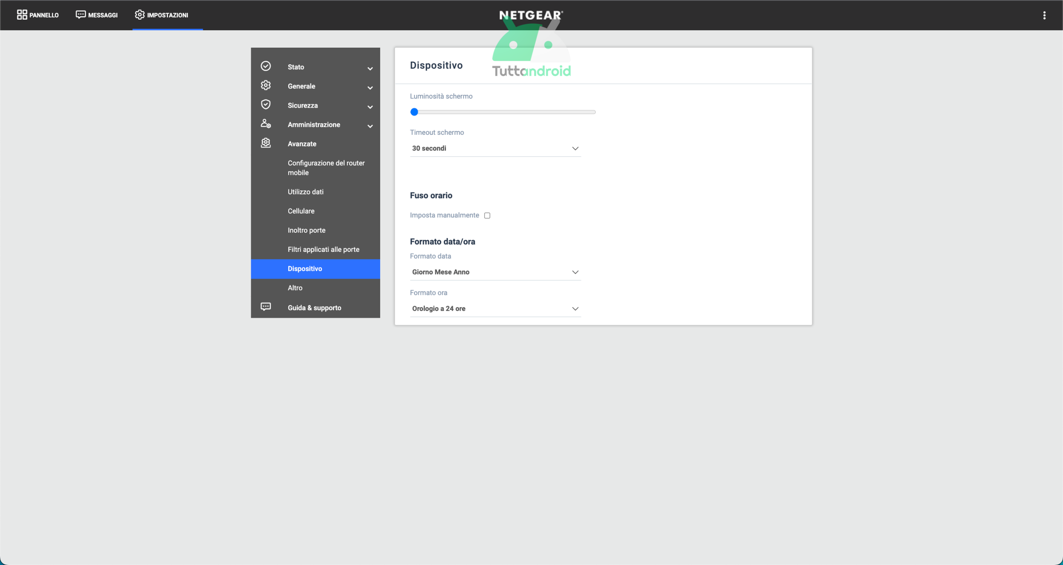Click the Guida & supporto chat icon
The height and width of the screenshot is (565, 1063).
(x=266, y=307)
